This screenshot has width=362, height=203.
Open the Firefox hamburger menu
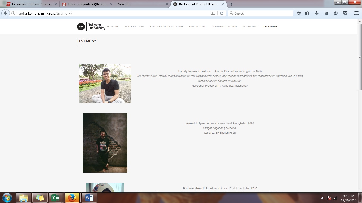(x=356, y=13)
